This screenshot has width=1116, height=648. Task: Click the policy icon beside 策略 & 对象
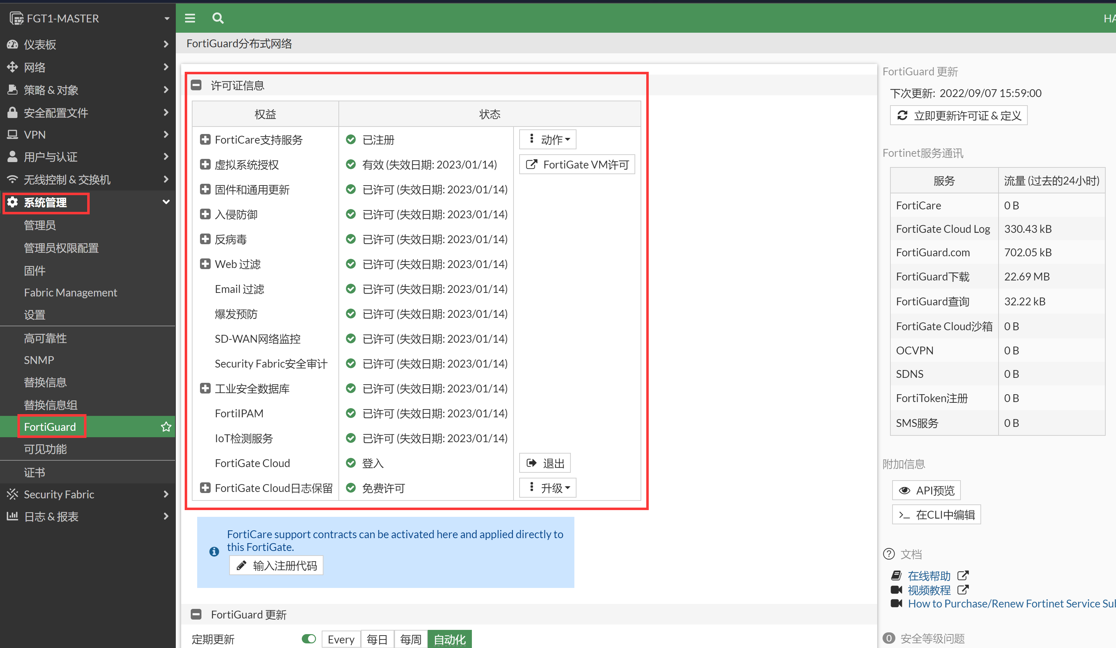tap(12, 89)
